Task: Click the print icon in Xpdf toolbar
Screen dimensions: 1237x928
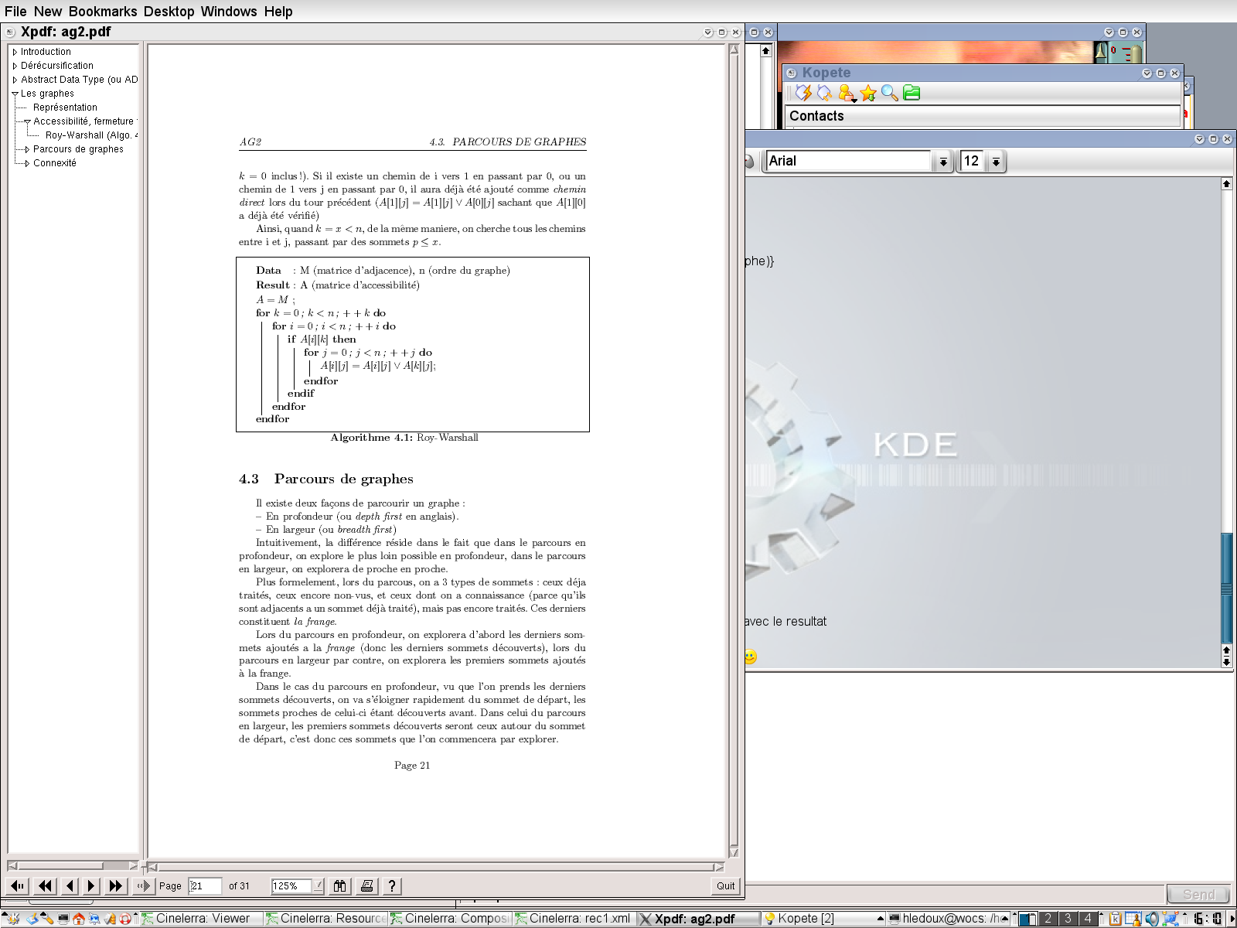Action: point(366,886)
